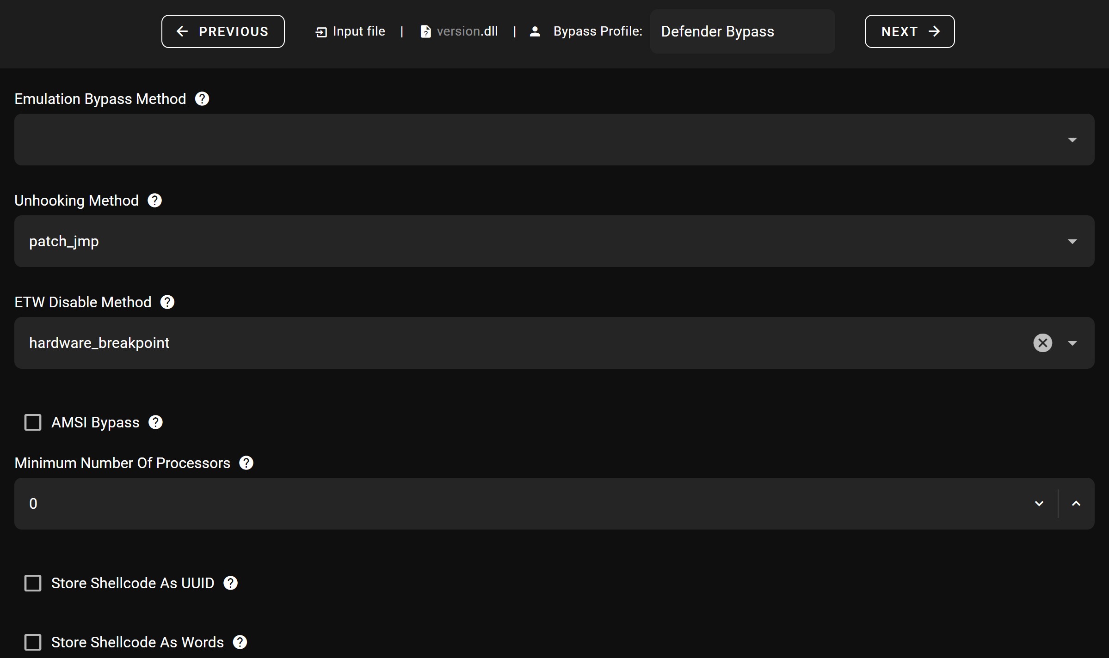Expand ETW Disable Method dropdown arrow
1109x658 pixels.
[x=1072, y=343]
